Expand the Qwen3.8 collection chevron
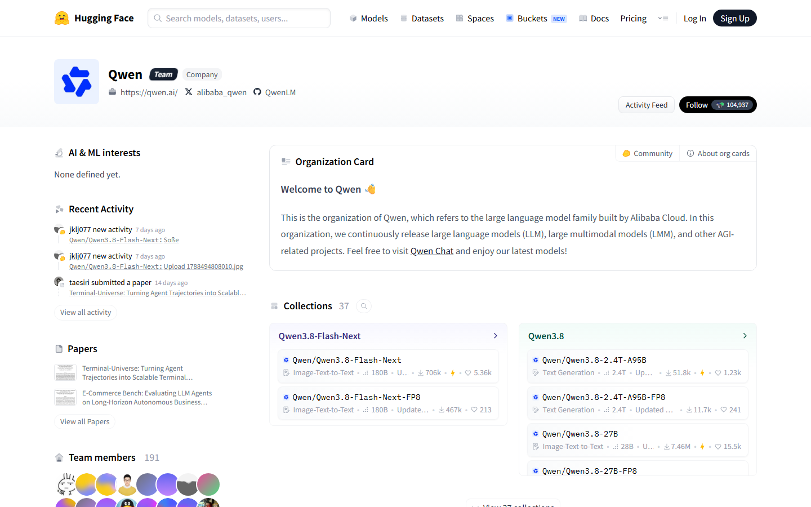 coord(745,336)
